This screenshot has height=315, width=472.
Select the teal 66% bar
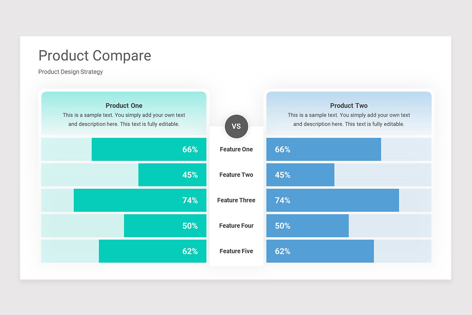pyautogui.click(x=149, y=149)
